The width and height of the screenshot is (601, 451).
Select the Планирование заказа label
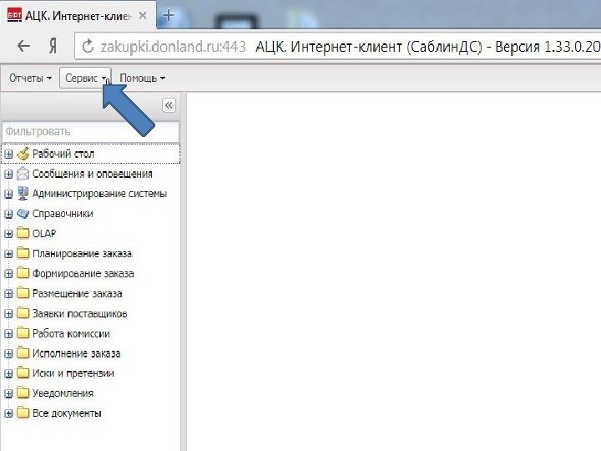point(82,254)
